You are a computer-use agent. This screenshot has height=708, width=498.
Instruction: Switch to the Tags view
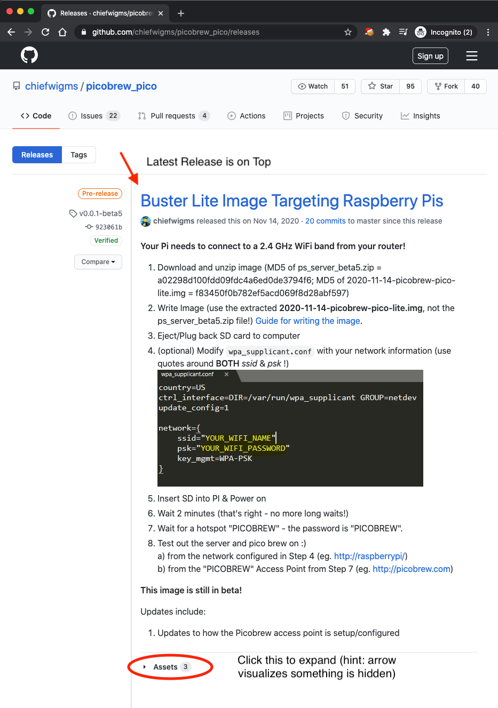click(78, 155)
